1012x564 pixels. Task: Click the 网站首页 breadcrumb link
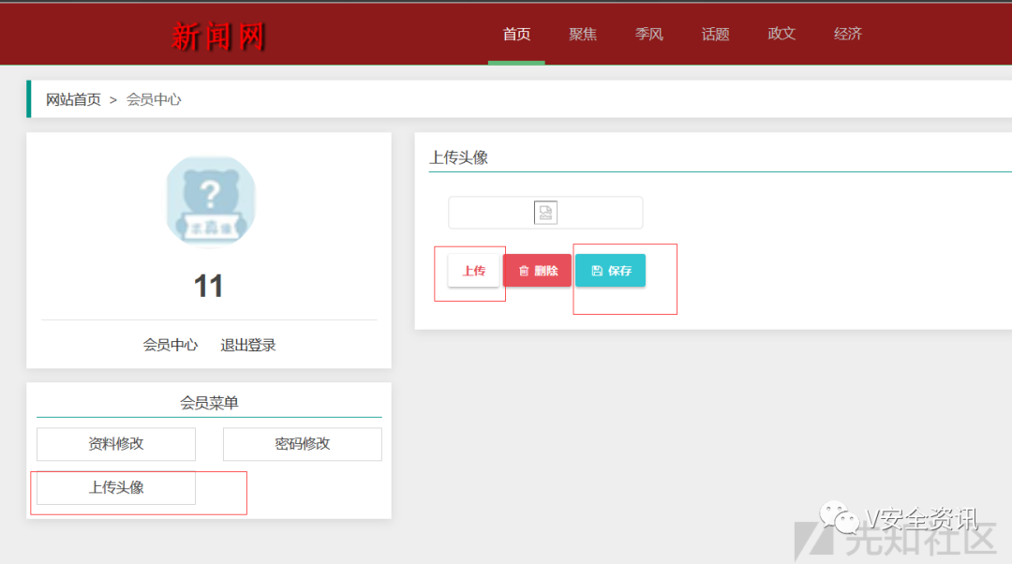[x=73, y=99]
